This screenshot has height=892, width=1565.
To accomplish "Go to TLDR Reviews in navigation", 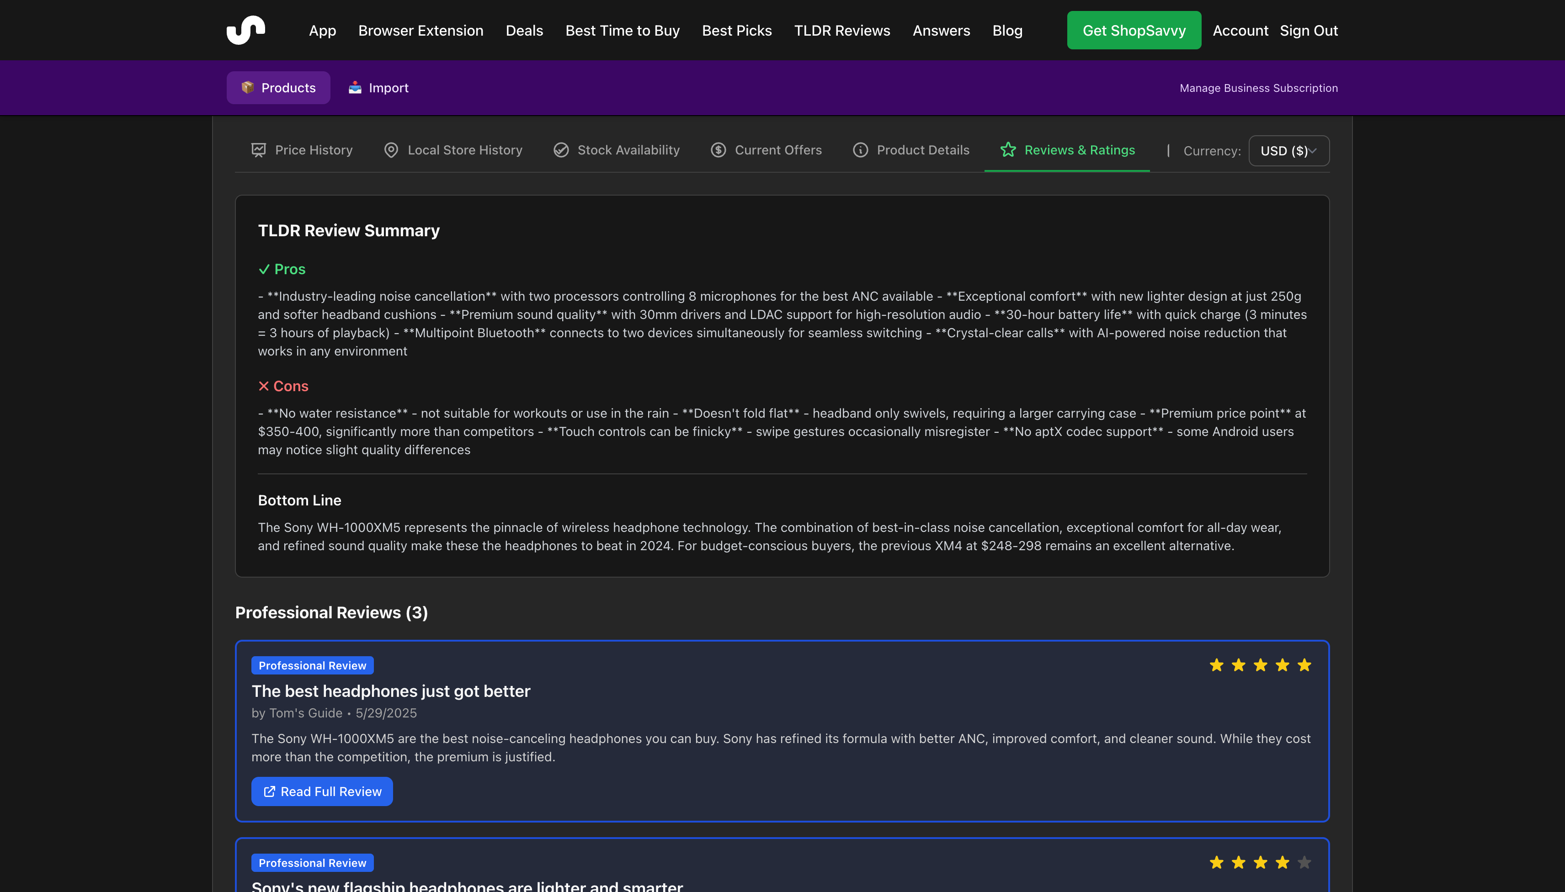I will pyautogui.click(x=842, y=31).
